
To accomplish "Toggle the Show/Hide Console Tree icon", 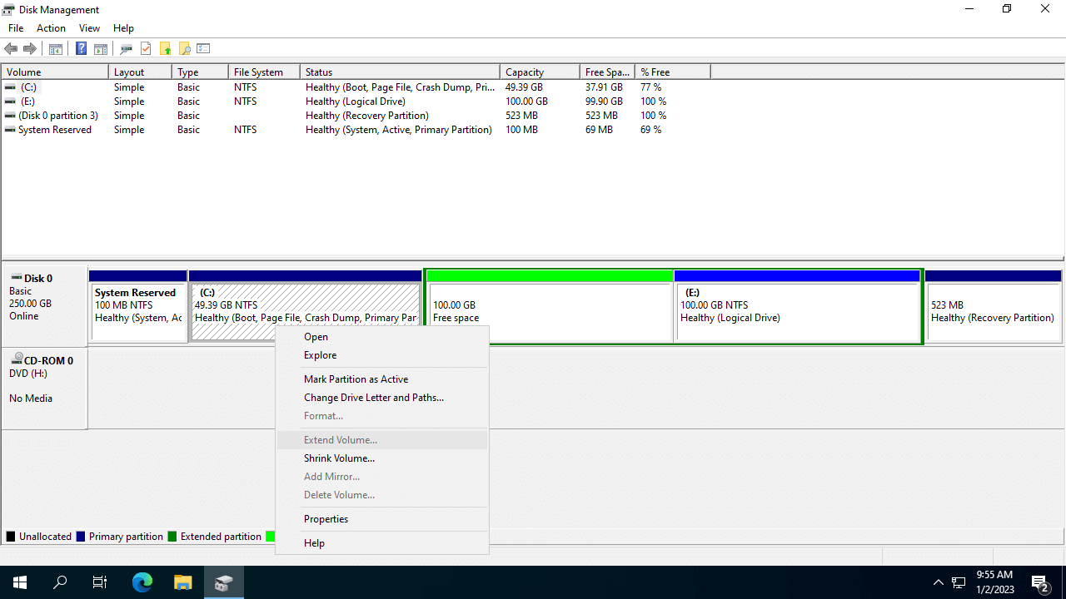I will (56, 49).
